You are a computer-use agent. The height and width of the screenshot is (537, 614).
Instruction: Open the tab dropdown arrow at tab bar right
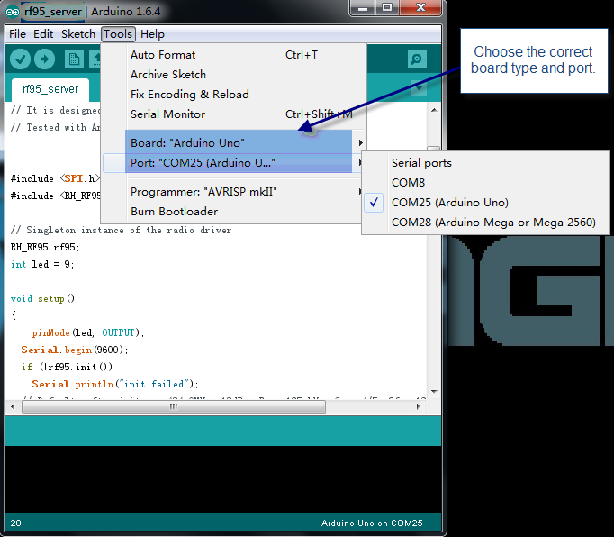[x=419, y=87]
